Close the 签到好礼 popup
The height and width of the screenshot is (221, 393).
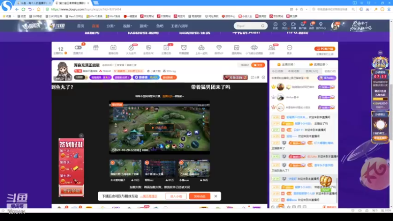coord(81,136)
